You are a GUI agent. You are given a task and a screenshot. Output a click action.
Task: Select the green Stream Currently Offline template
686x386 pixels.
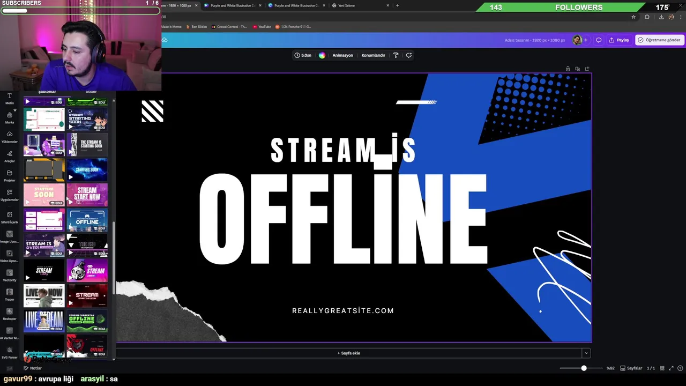pyautogui.click(x=87, y=321)
